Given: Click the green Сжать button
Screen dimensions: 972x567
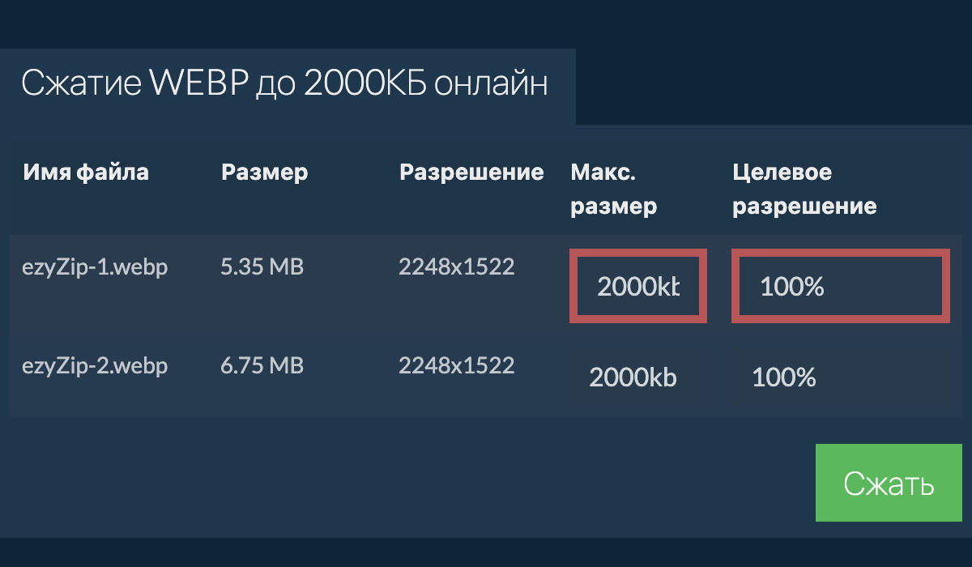Looking at the screenshot, I should click(x=889, y=483).
